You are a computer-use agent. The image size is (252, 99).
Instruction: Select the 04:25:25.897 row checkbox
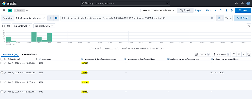pyautogui.click(x=2, y=92)
